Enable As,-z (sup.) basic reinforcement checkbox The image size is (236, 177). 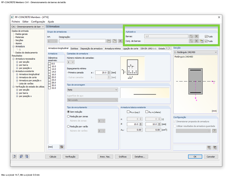point(128,112)
